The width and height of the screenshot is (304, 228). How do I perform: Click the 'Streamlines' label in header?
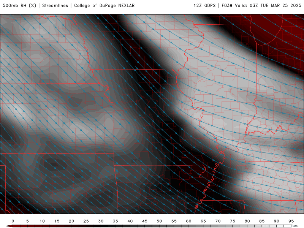[55, 5]
